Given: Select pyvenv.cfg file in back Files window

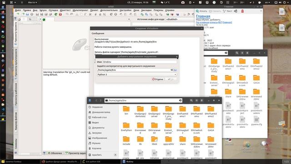Looking at the screenshot, I should [256, 120].
